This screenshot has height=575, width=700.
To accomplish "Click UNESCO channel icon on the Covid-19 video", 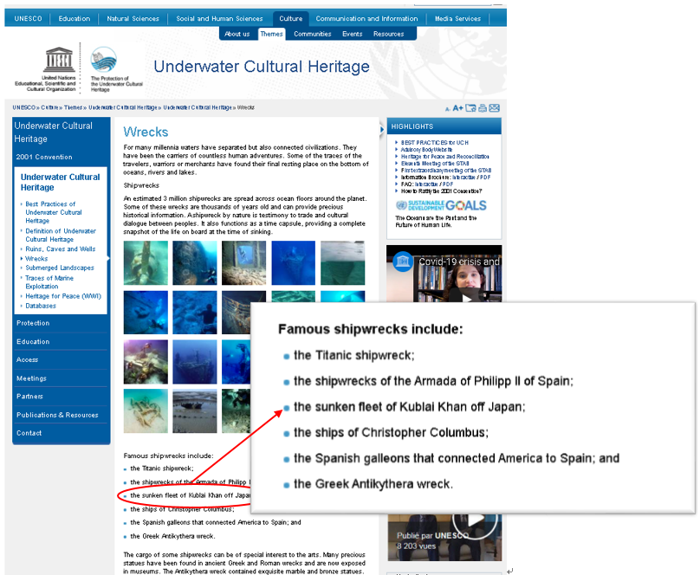I will coord(402,262).
